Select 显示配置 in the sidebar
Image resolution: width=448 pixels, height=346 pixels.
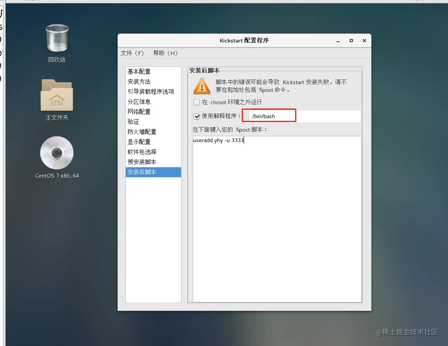[x=153, y=142]
